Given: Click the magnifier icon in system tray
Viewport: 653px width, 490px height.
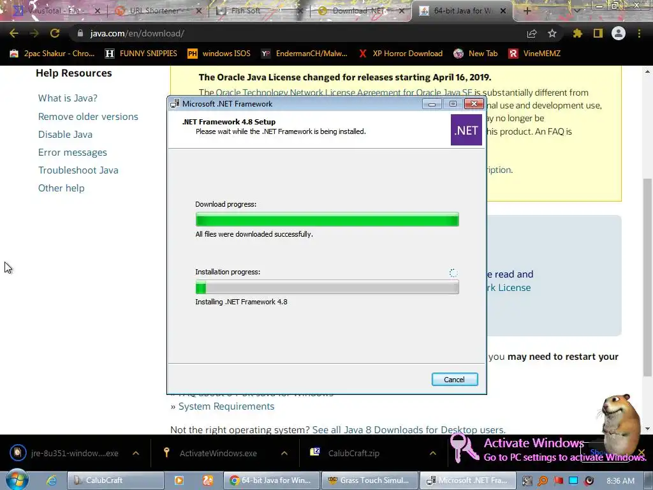Looking at the screenshot, I should tap(543, 480).
